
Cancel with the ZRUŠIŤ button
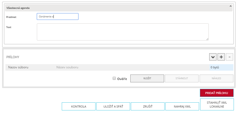(147, 107)
